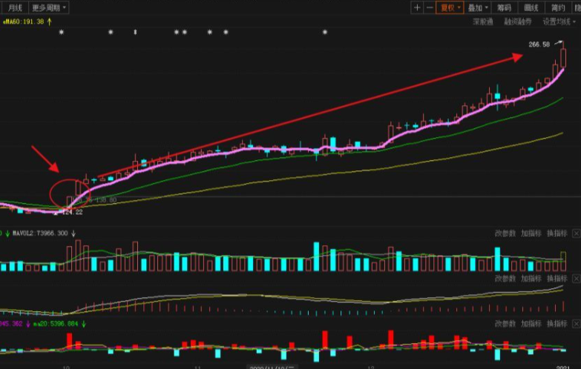Image resolution: width=581 pixels, height=369 pixels.
Task: Zoom in chart with plus button
Action: click(x=417, y=7)
